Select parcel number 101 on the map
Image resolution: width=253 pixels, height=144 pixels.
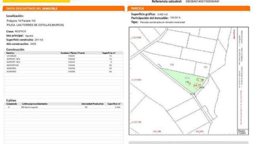click(205, 67)
